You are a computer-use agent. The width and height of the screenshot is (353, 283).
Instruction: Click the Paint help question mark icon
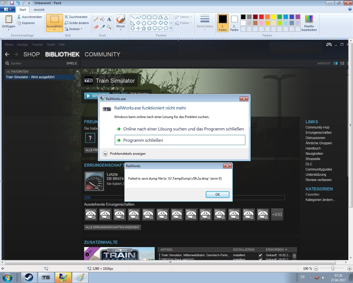point(350,9)
